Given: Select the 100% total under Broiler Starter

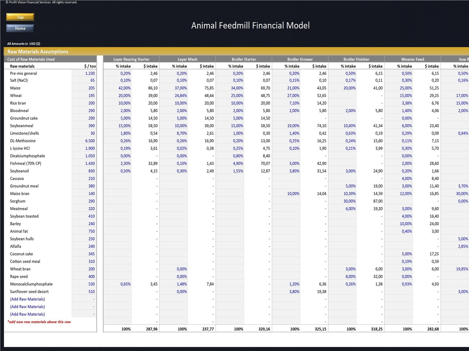Looking at the screenshot, I should (x=239, y=329).
